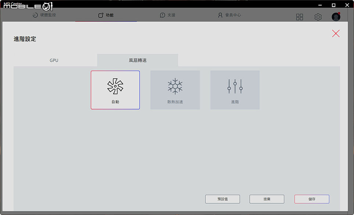Screen dimensions: 354x215
Task: Click the 預設值 button
Action: click(223, 199)
